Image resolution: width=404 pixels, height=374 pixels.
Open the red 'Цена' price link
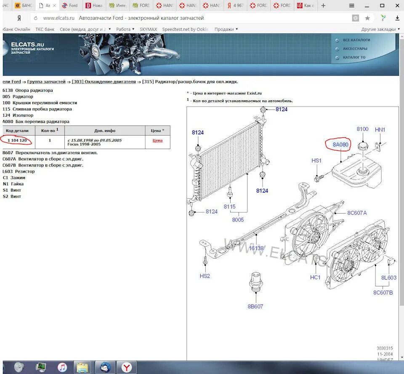(157, 140)
